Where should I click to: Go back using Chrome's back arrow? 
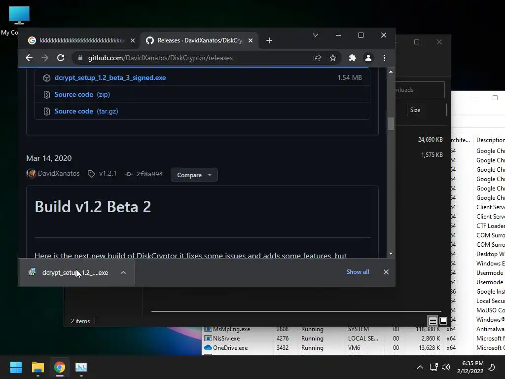[29, 58]
